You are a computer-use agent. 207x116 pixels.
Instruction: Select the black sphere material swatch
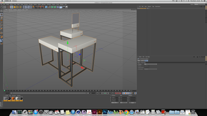(x=9, y=99)
